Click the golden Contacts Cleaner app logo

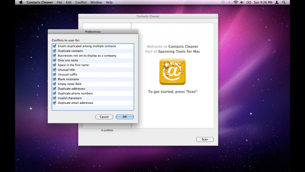tap(172, 72)
